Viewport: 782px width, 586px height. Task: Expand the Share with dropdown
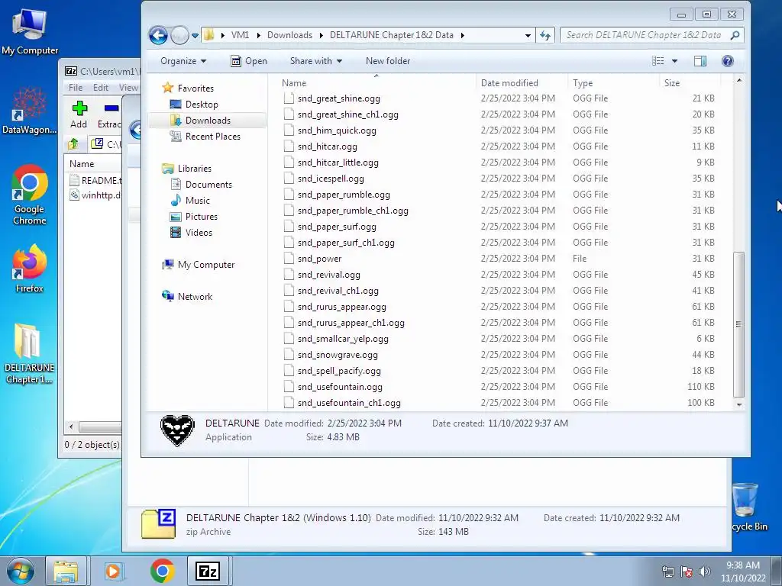click(315, 61)
